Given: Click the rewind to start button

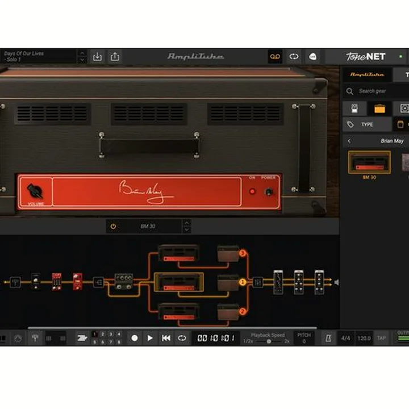Looking at the screenshot, I should click(166, 338).
